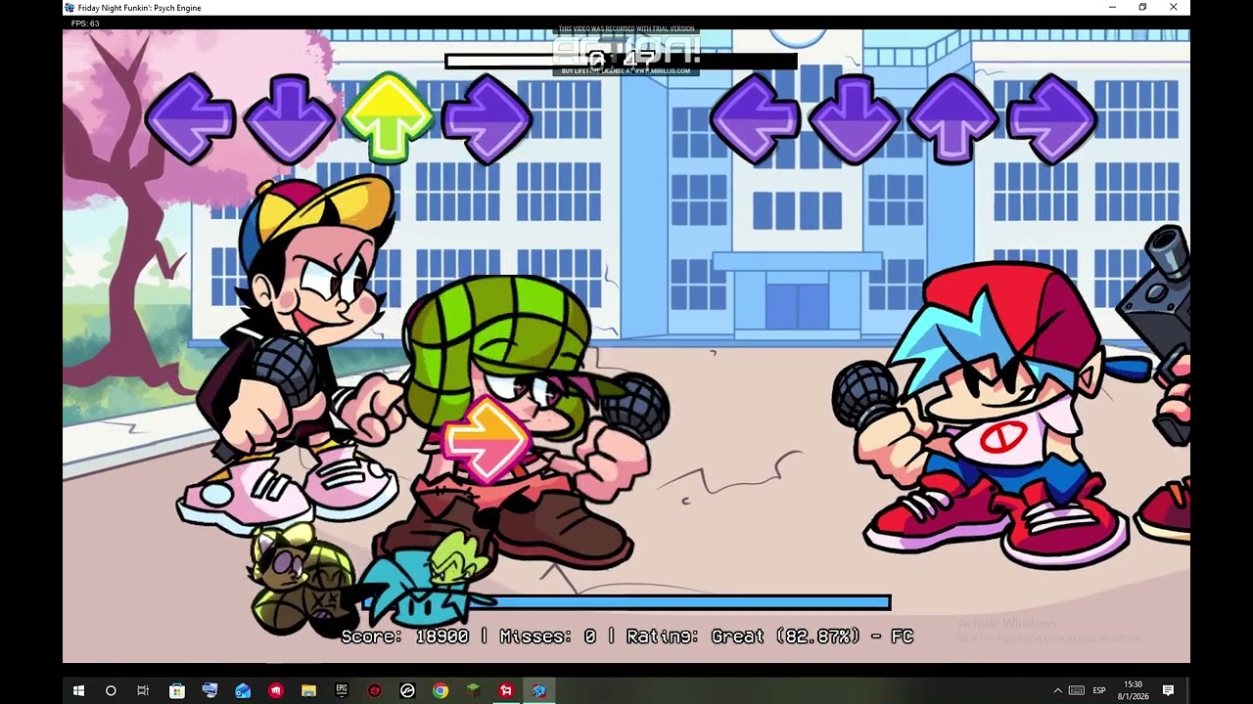1253x704 pixels.
Task: Click the Rating: Great (82.87%) - FC text
Action: point(769,637)
